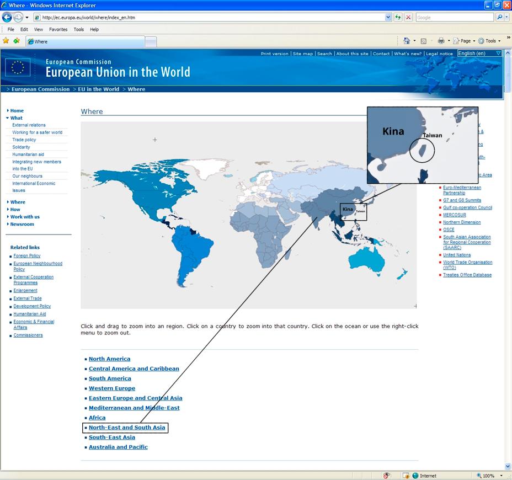This screenshot has width=512, height=480.
Task: Open the 100% zoom level control
Action: pos(489,476)
